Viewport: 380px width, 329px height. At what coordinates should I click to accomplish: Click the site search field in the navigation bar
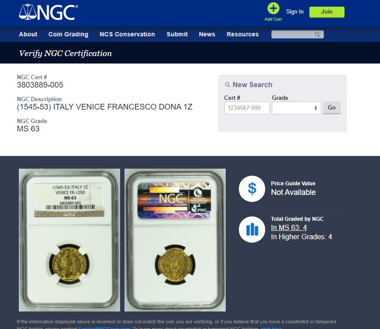[297, 35]
